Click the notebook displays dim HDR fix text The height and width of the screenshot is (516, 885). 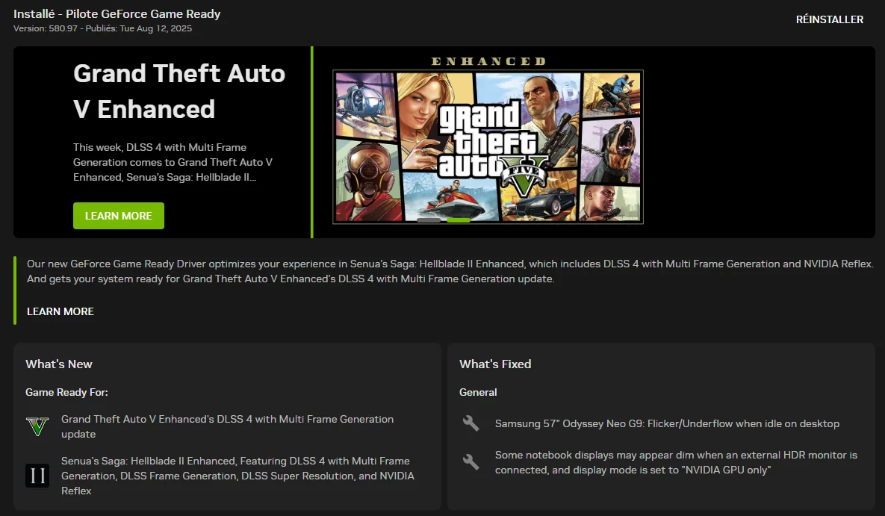676,462
